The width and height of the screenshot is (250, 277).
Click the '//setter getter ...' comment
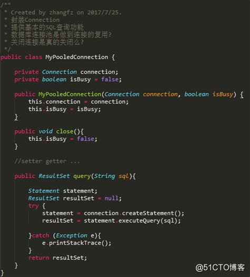click(47, 161)
